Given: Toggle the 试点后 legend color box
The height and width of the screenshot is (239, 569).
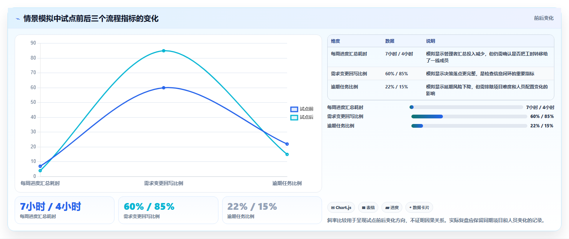Looking at the screenshot, I should click(294, 117).
